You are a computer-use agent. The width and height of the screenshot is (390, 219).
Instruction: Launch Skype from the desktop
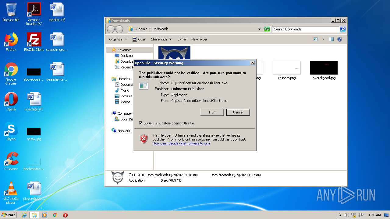pyautogui.click(x=11, y=131)
